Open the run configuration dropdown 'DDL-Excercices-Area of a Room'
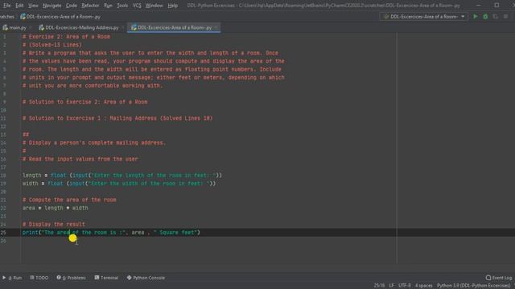 point(424,16)
